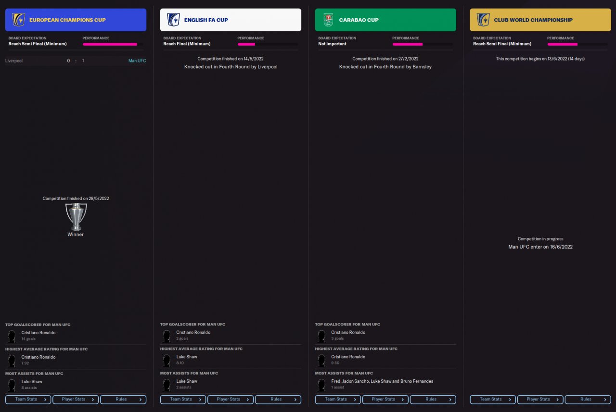Click the European Champions Cup top goalscorer portrait
Viewport: 616px width, 412px height.
(12, 336)
